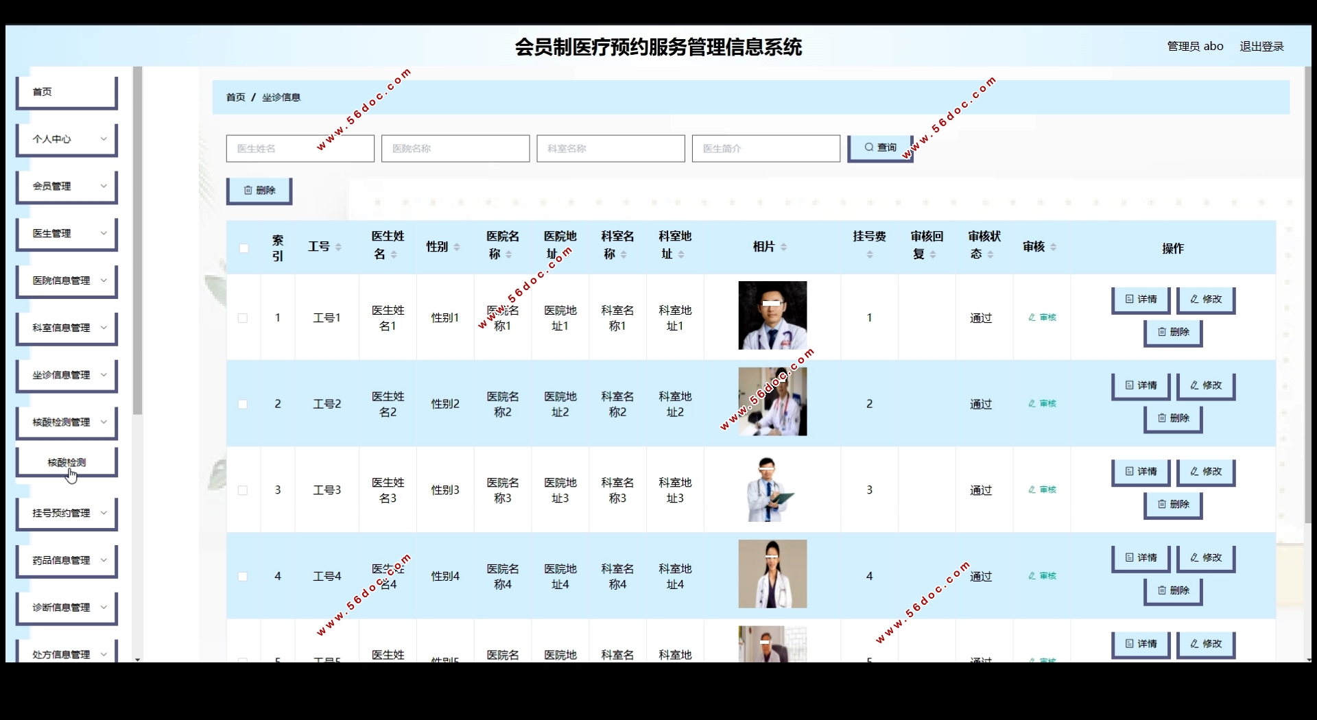Viewport: 1317px width, 720px height.
Task: Tick checkbox for row 工号1
Action: (243, 318)
